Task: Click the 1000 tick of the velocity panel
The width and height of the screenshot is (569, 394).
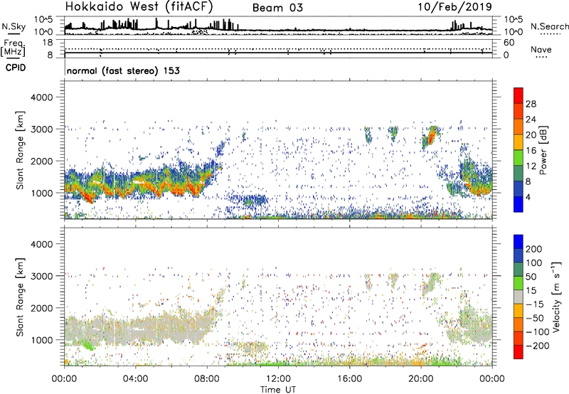Action: click(41, 340)
